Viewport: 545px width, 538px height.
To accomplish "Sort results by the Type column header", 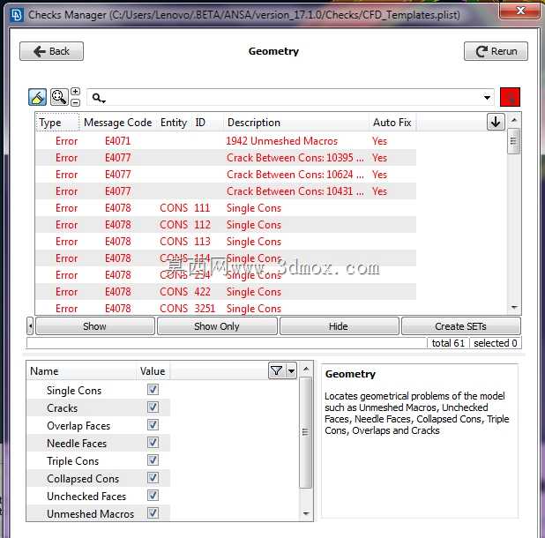I will coord(57,123).
